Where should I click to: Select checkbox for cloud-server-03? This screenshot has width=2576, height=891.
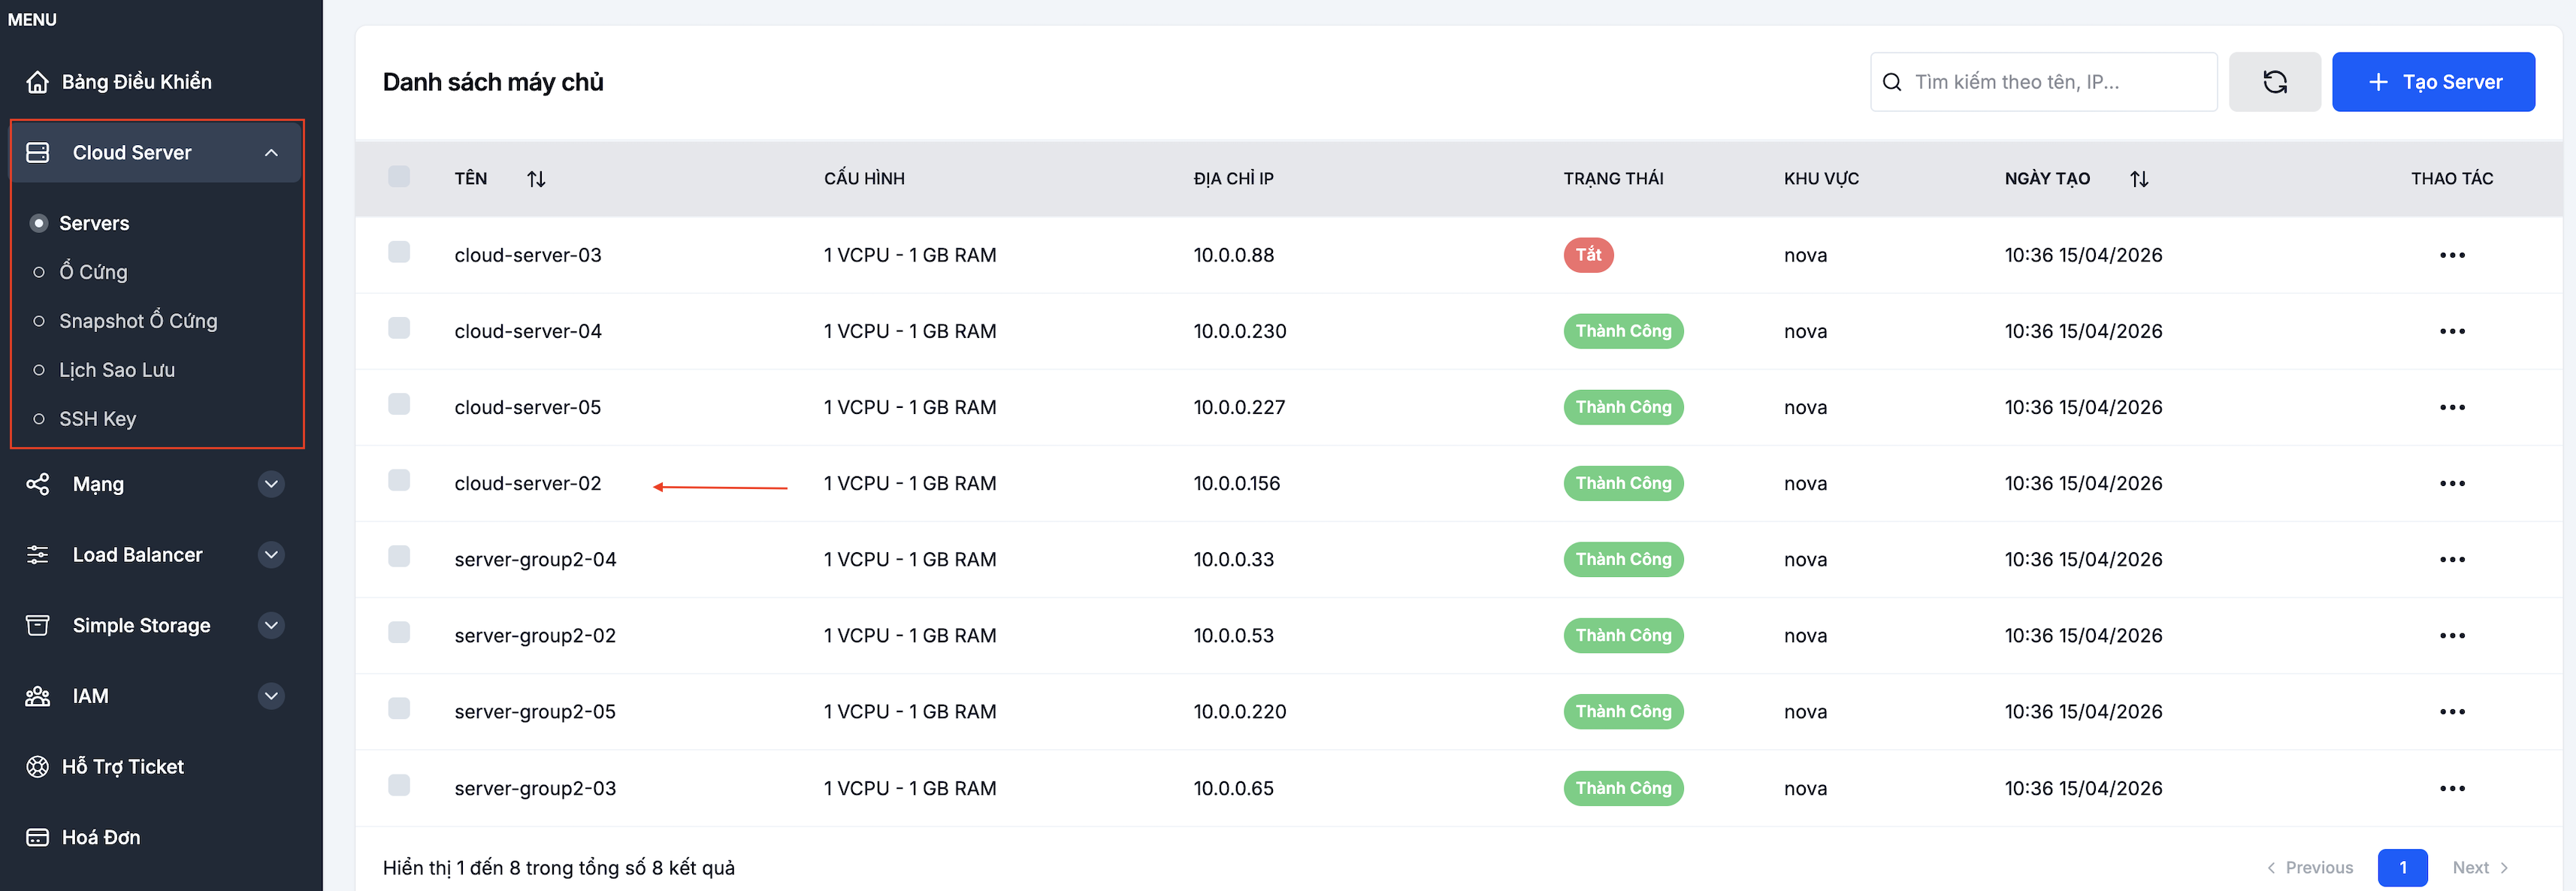tap(399, 251)
